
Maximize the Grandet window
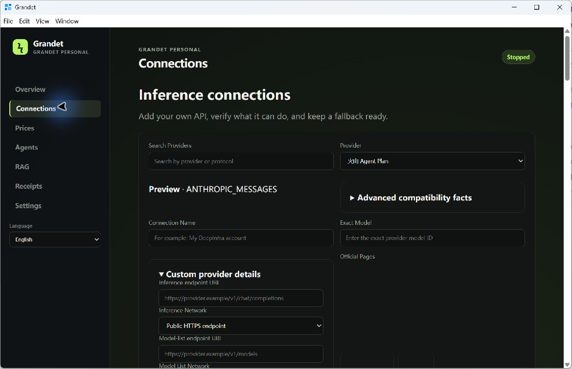[537, 7]
